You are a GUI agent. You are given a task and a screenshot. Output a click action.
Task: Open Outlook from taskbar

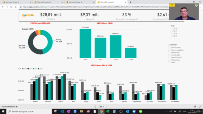tap(128, 111)
